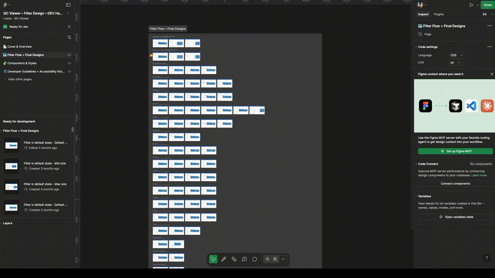Open the Unit px dropdown
Screen dimensions: 495x278
tap(455, 62)
